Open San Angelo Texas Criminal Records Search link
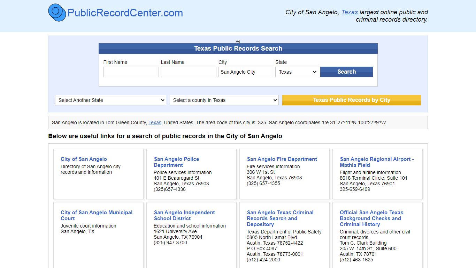The image size is (476, 268). pyautogui.click(x=280, y=218)
